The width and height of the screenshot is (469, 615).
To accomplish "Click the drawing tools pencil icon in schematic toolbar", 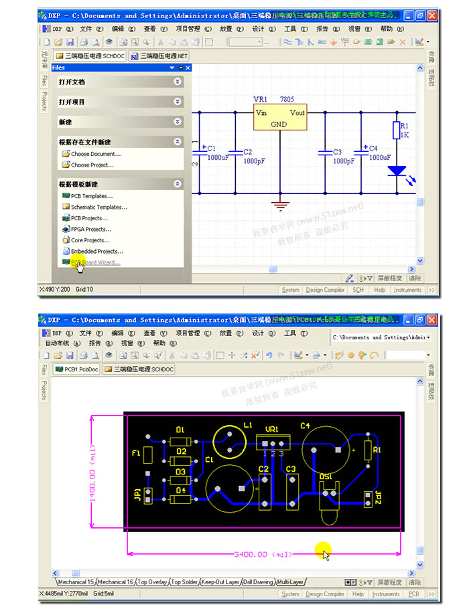I will [x=419, y=41].
